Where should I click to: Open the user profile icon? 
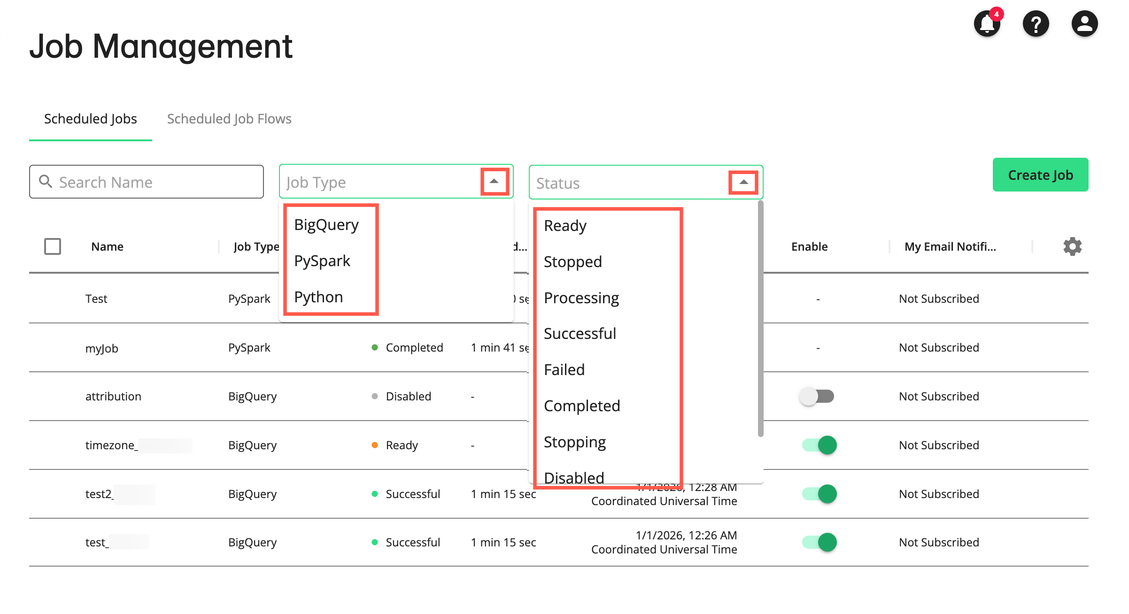click(1084, 23)
